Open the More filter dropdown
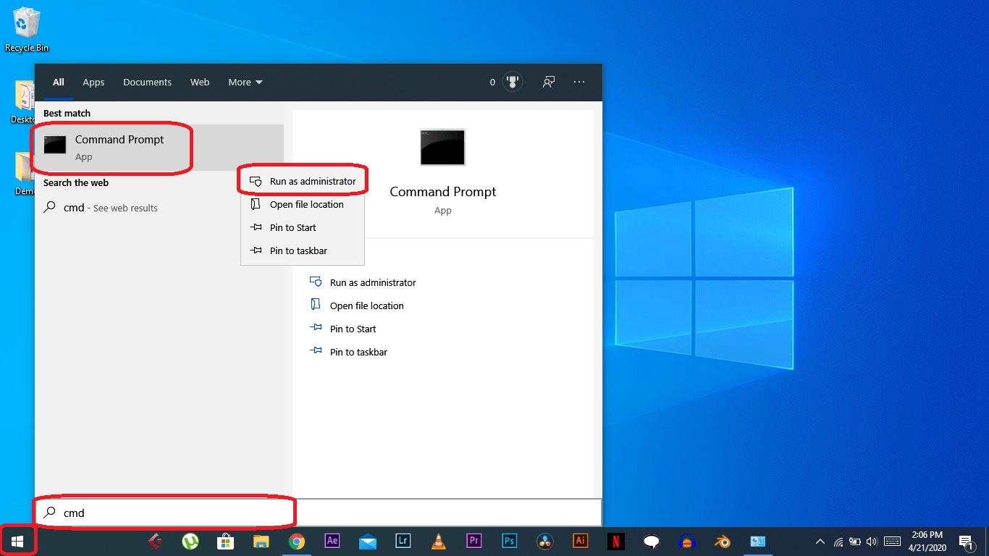 [245, 82]
